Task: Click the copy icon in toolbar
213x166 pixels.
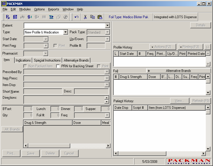Action: coord(92,17)
